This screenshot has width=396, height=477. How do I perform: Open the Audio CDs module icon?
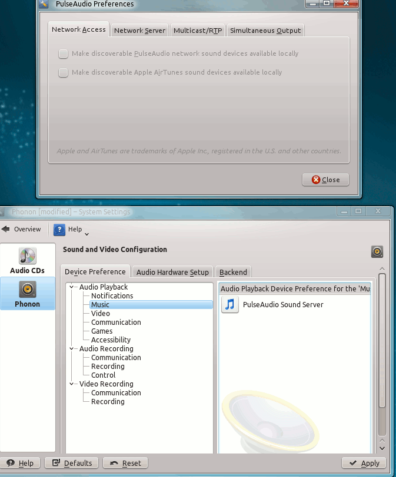point(27,256)
